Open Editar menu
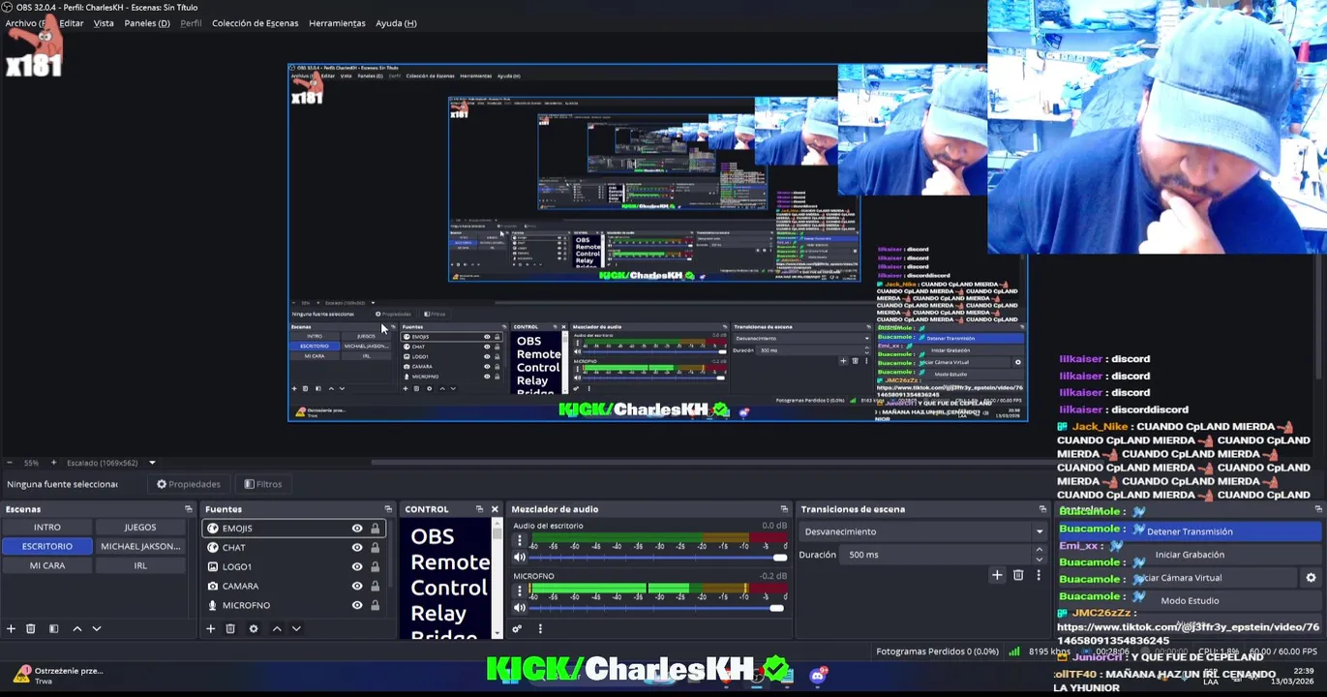Viewport: 1327px width, 697px height. click(x=72, y=23)
